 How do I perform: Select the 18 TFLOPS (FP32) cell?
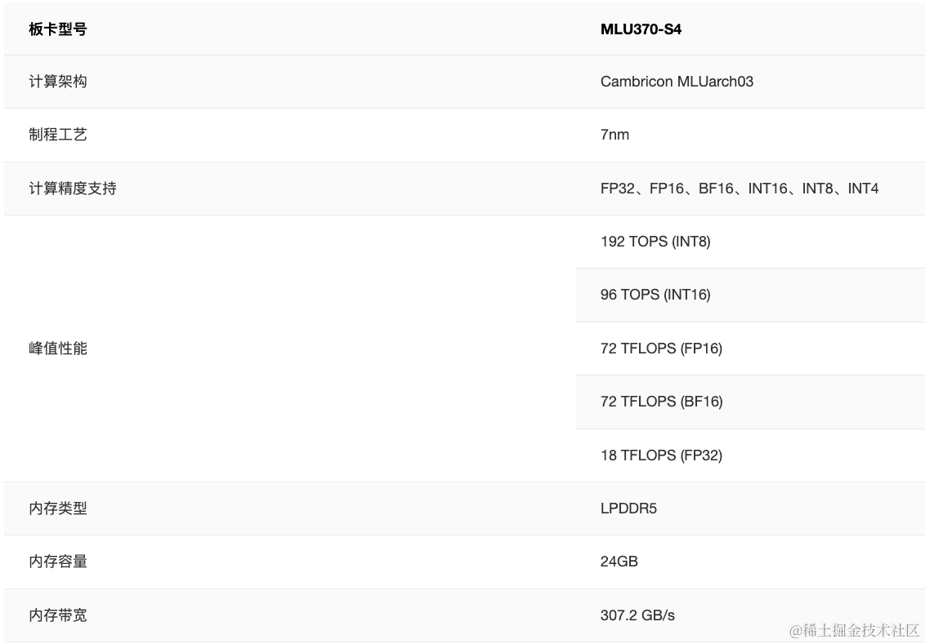pos(661,455)
